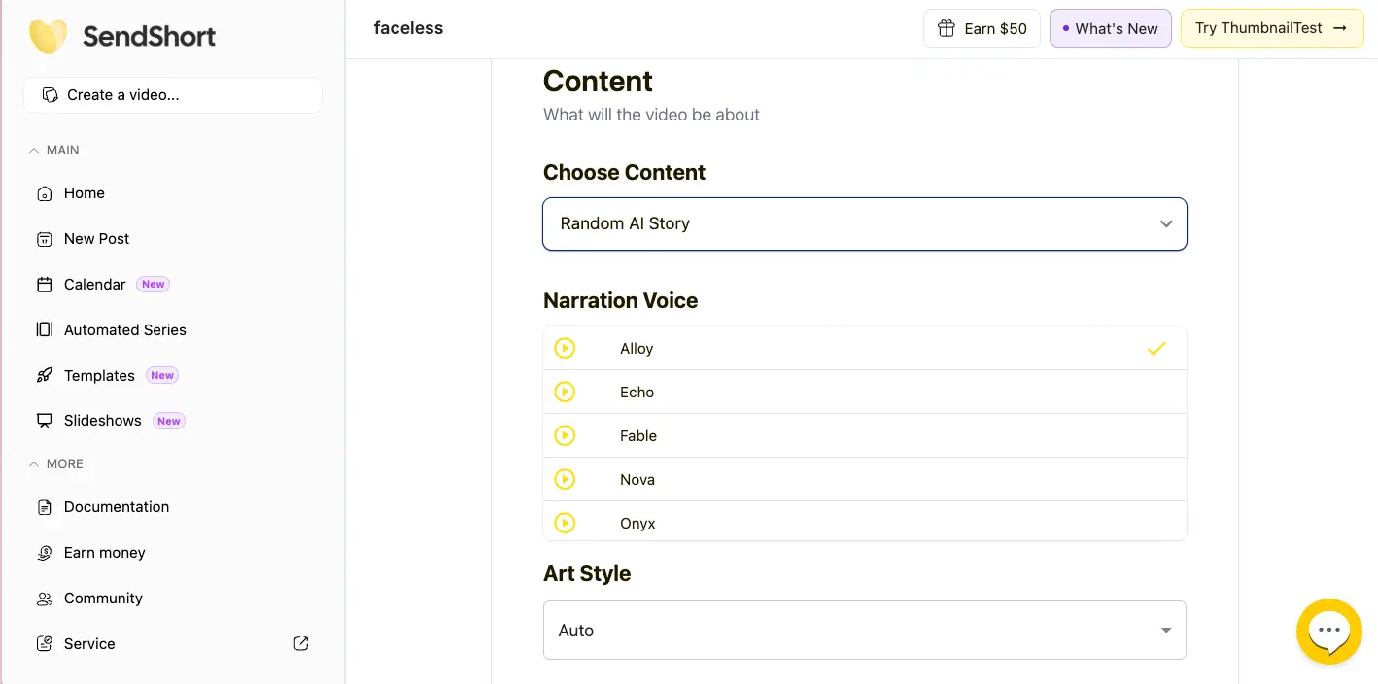
Task: Open Community using its people icon
Action: tap(44, 598)
